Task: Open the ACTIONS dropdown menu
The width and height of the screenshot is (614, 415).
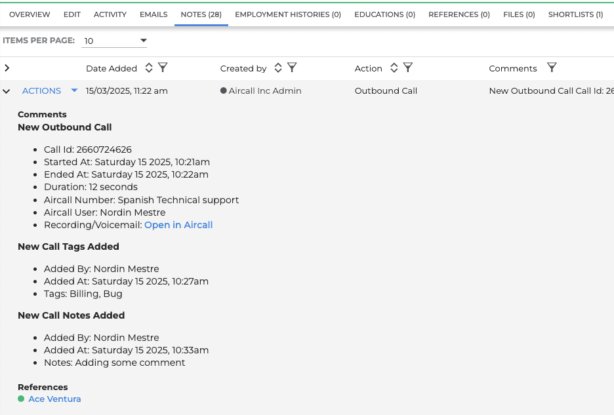Action: tap(73, 90)
